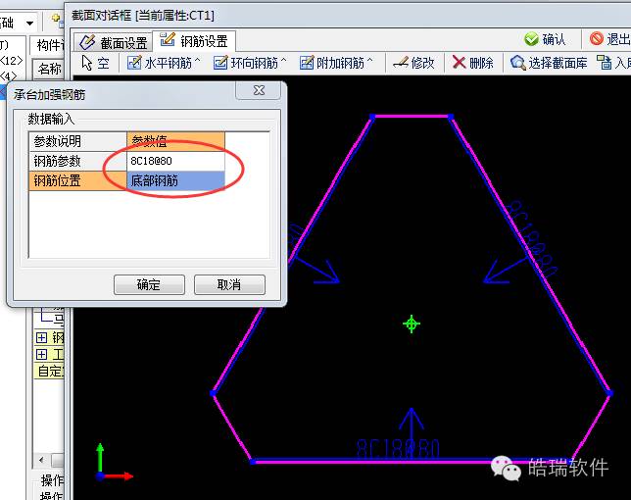Click 确定 in the 承台加强钢筋 dialog
This screenshot has height=500, width=631.
(x=149, y=284)
